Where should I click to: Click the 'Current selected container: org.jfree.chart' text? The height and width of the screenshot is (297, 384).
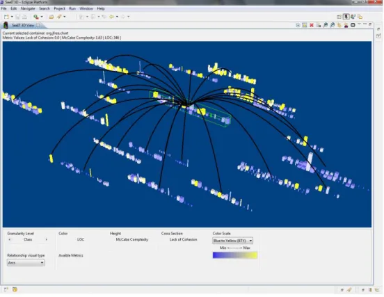[x=35, y=33]
